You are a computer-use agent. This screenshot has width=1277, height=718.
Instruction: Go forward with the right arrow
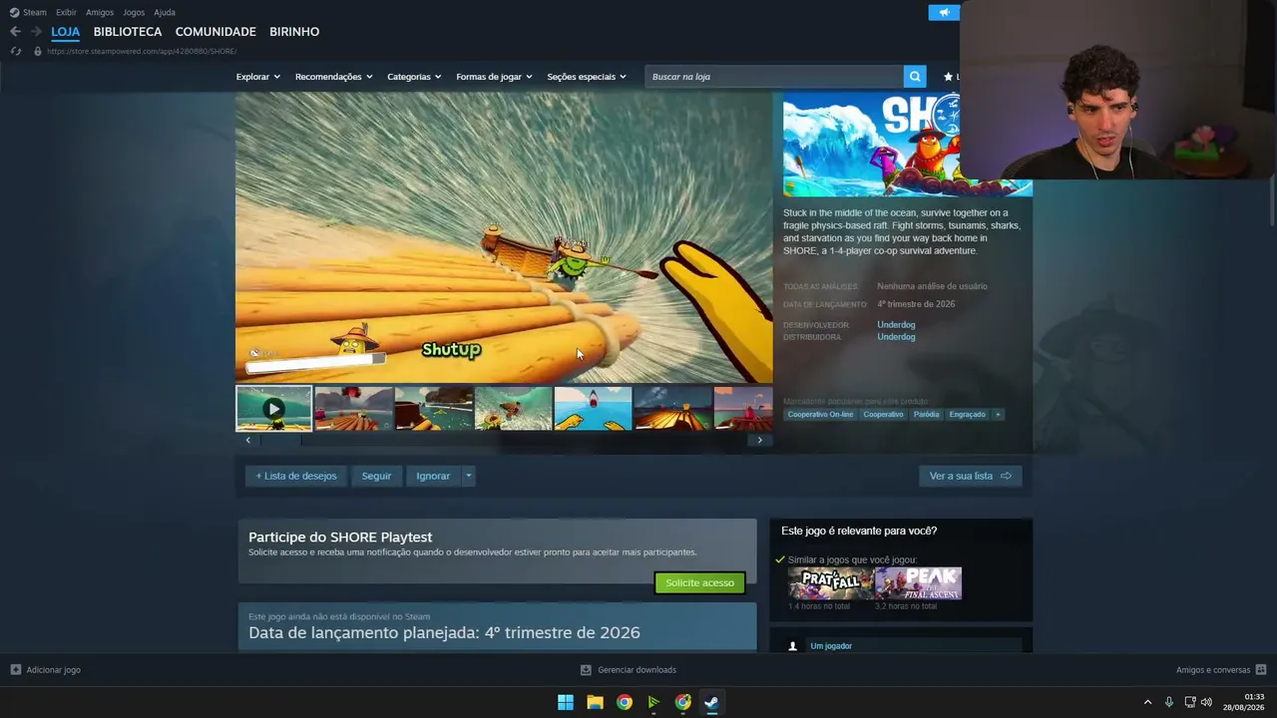click(x=36, y=32)
